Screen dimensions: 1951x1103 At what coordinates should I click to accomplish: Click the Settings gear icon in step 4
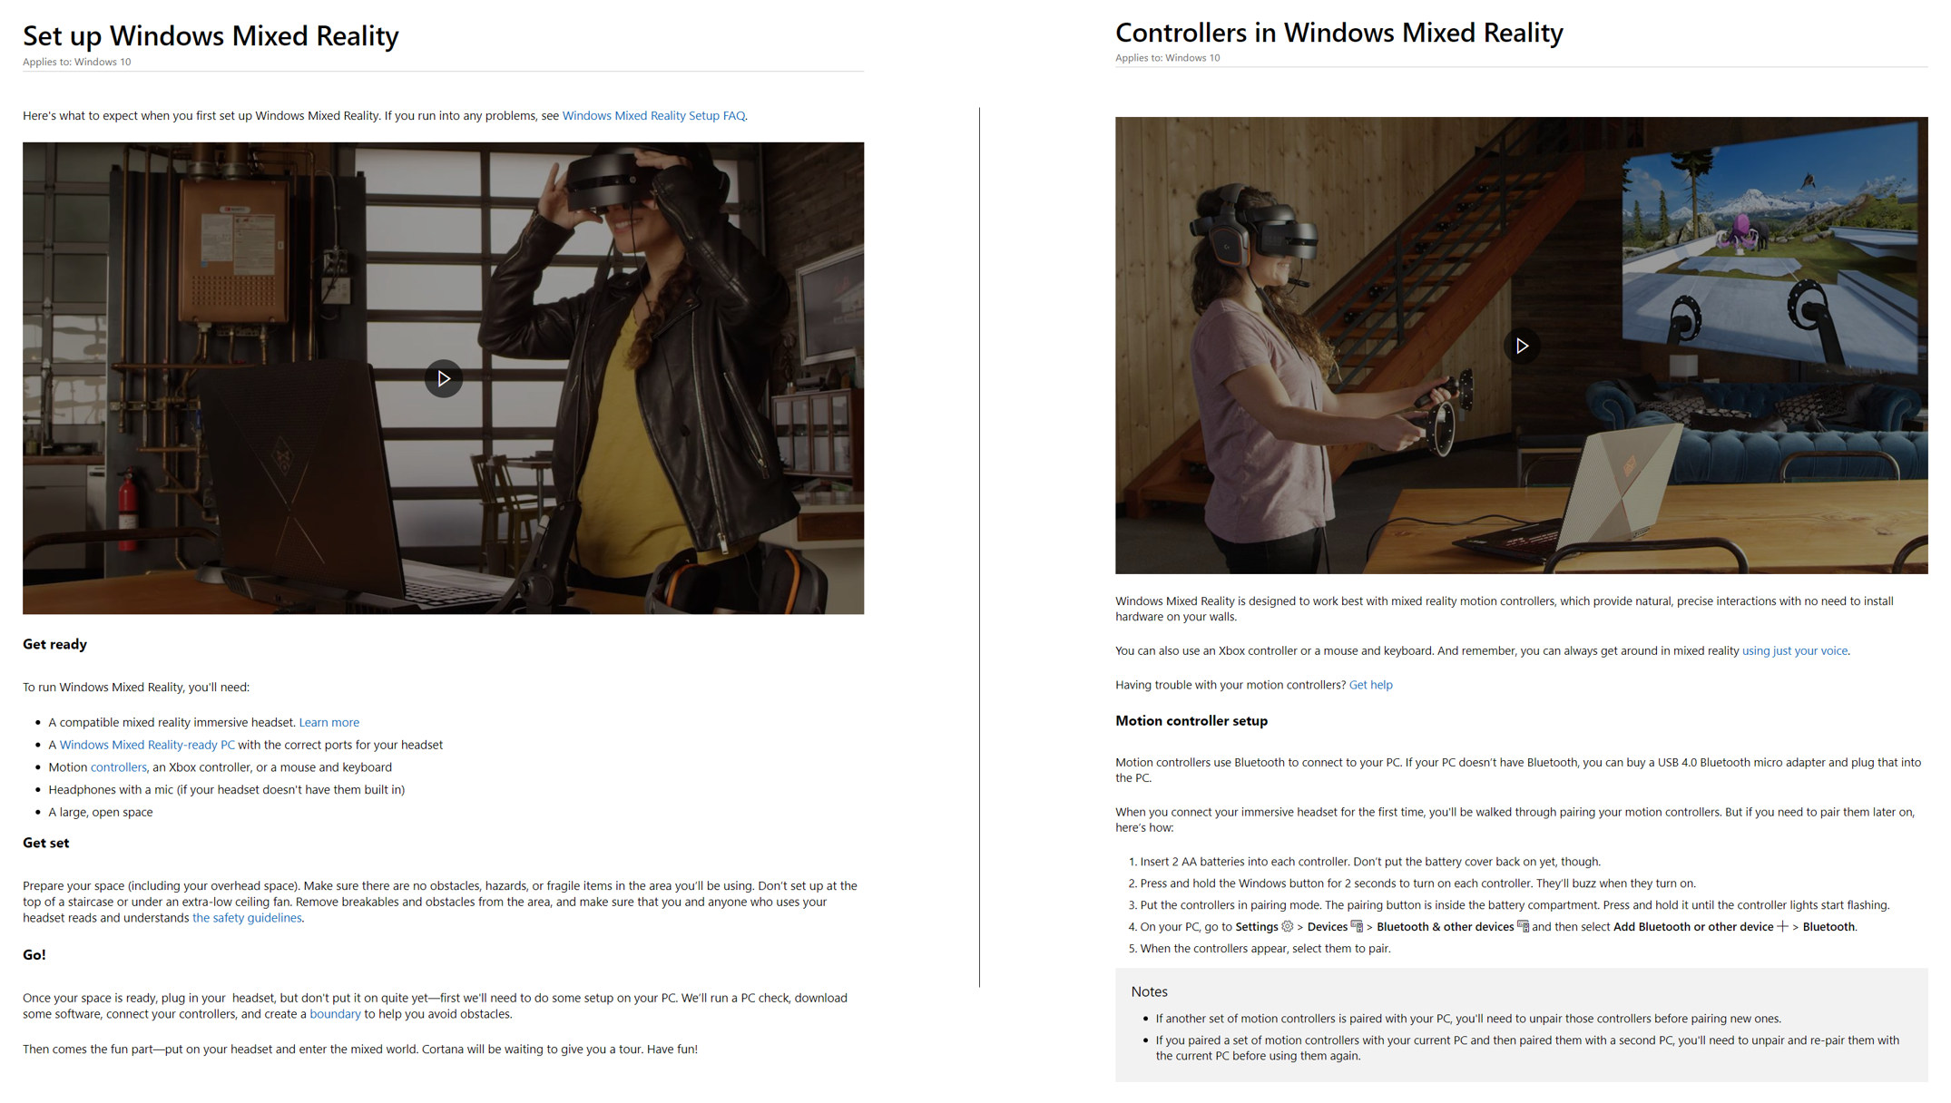[x=1287, y=926]
